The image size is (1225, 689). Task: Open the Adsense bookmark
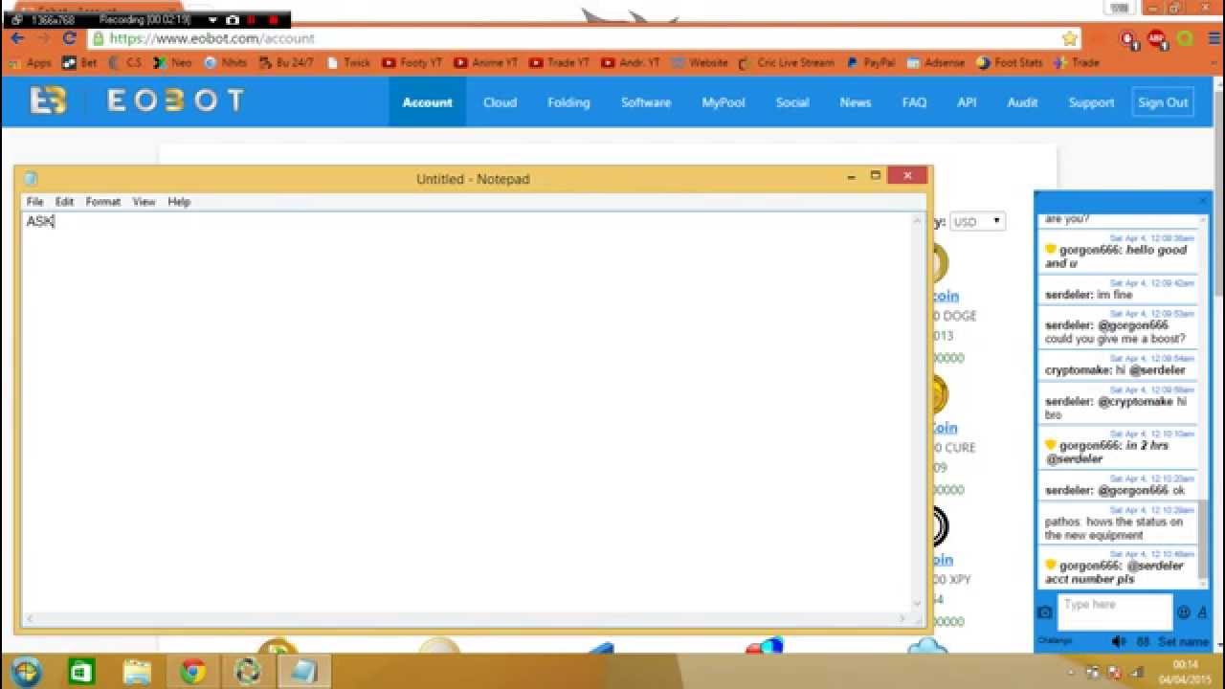(x=936, y=63)
